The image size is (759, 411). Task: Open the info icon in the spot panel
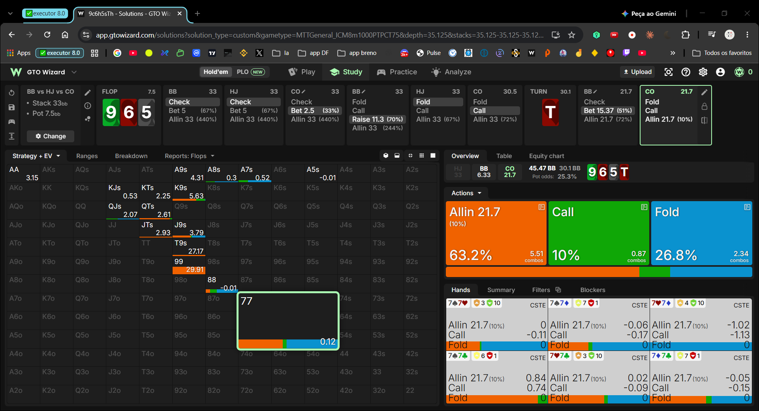pyautogui.click(x=88, y=106)
